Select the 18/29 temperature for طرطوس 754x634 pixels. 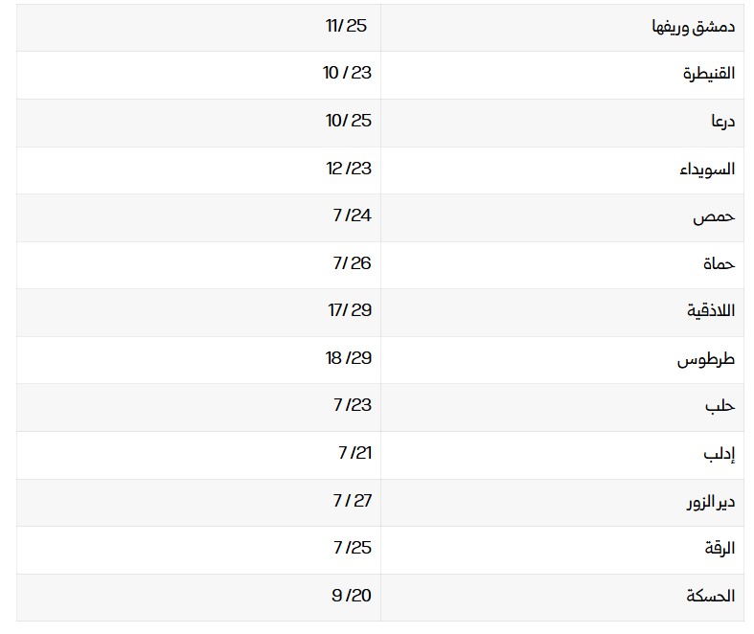348,358
